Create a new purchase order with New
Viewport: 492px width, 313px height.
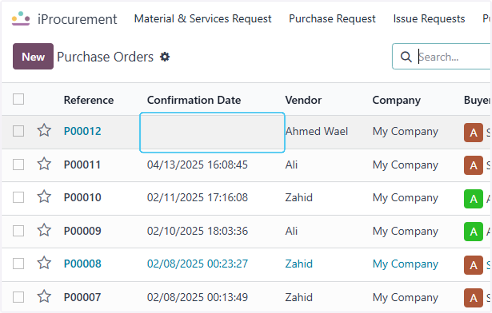coord(33,56)
